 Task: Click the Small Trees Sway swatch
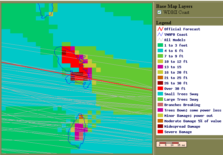(x=160, y=94)
